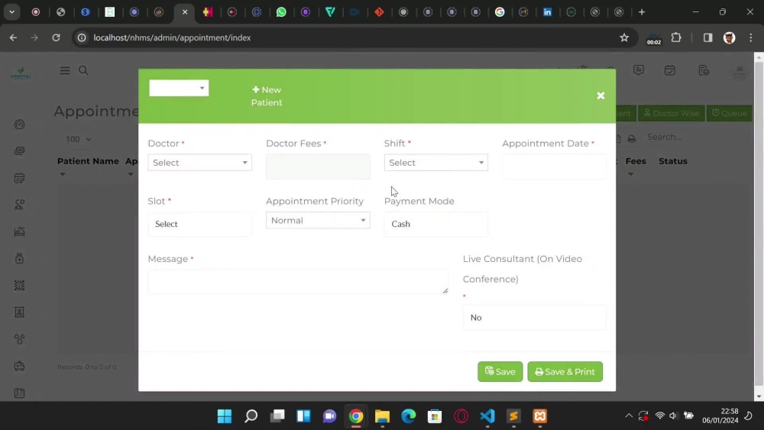Open the calendar check icon in top header

tap(670, 70)
